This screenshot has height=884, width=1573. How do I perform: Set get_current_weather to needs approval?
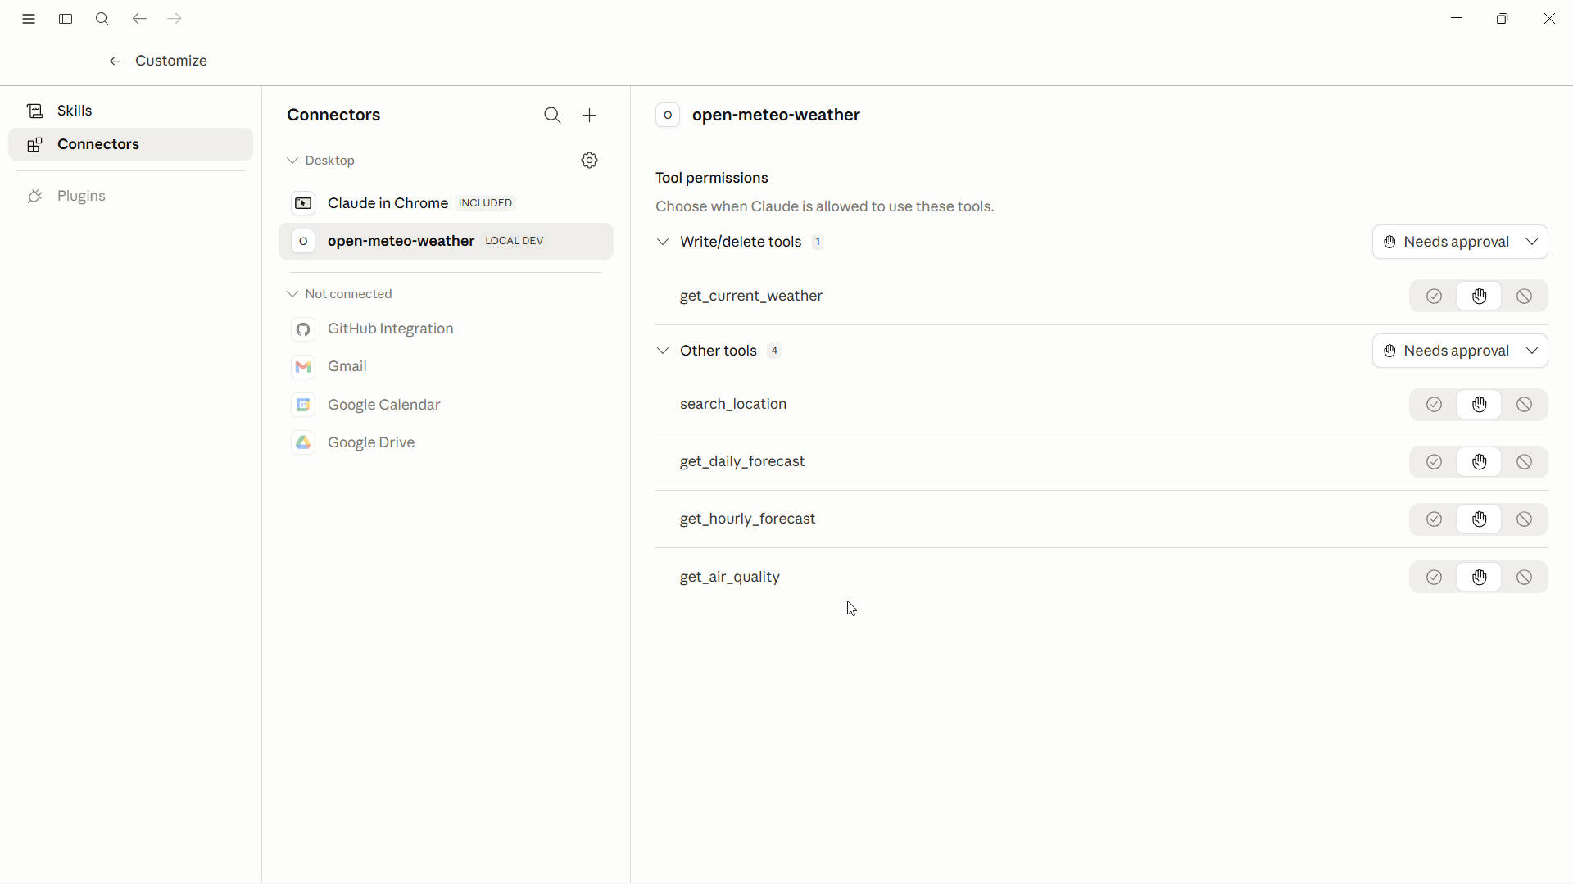click(1479, 297)
